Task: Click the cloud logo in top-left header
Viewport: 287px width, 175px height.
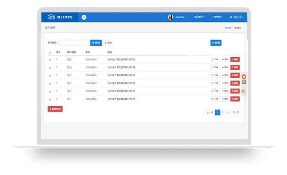Action: (x=51, y=17)
